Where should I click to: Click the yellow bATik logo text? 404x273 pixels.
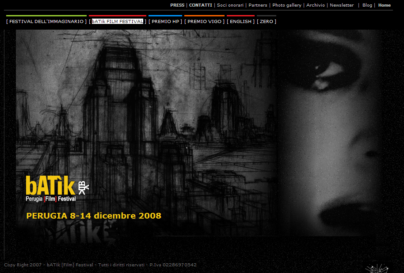50,186
